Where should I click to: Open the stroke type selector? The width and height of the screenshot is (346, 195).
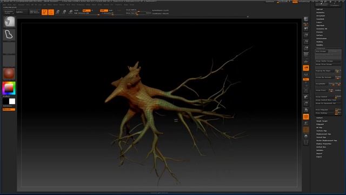coord(9,35)
